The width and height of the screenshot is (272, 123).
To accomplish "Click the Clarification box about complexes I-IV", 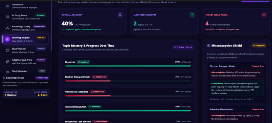I will point(237,88).
